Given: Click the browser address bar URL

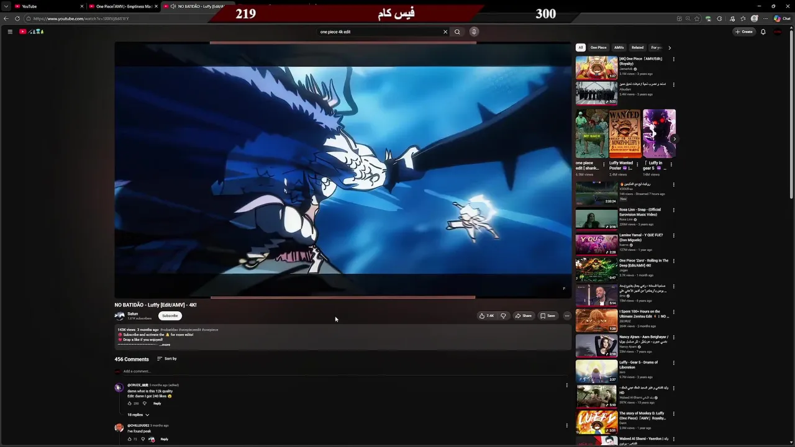Looking at the screenshot, I should 81,19.
